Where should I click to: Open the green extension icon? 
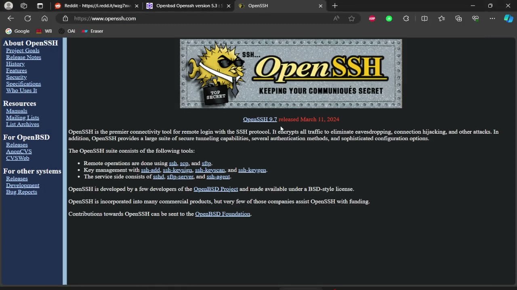[x=389, y=19]
